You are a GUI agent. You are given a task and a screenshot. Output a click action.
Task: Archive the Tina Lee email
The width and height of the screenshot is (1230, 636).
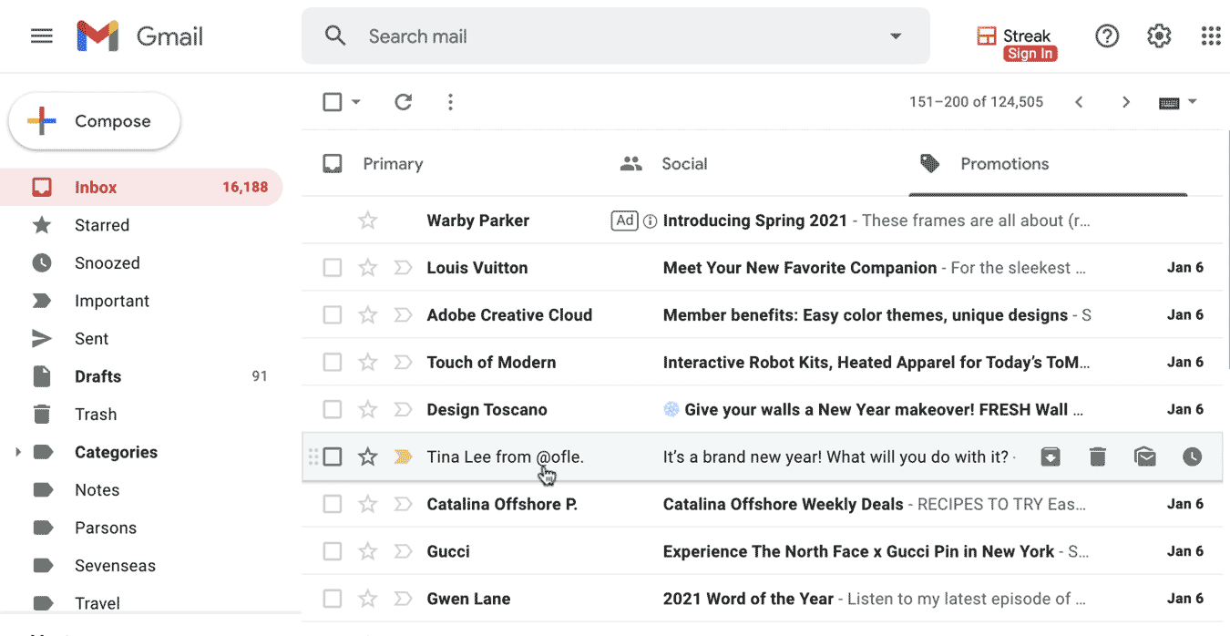(x=1051, y=456)
